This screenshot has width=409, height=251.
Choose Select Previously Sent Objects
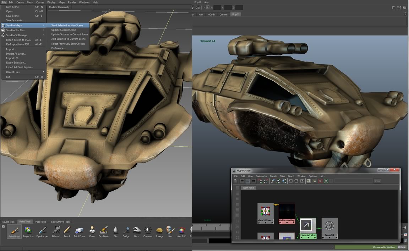[68, 44]
